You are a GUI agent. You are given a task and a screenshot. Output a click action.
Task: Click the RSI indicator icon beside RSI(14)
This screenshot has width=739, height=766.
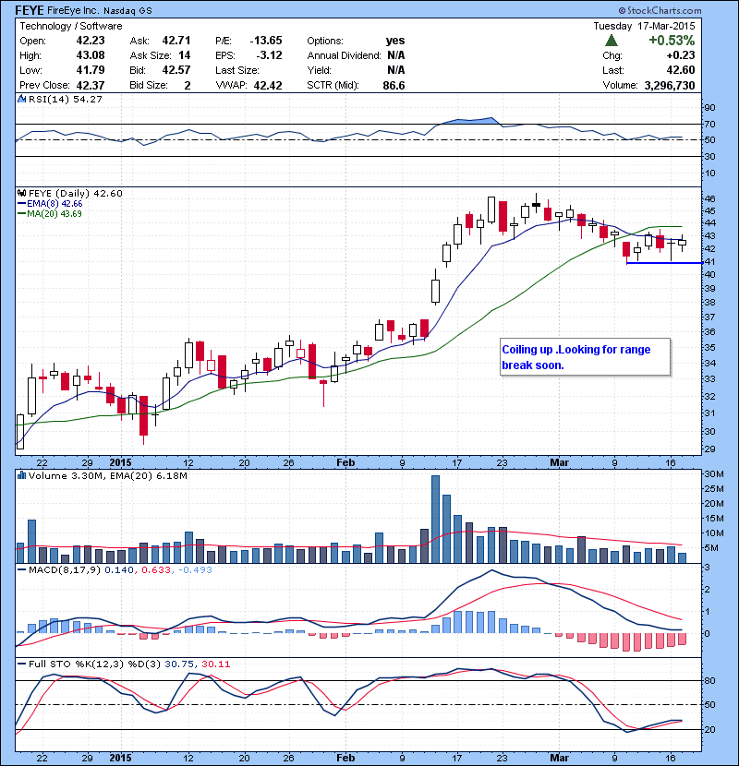point(21,99)
